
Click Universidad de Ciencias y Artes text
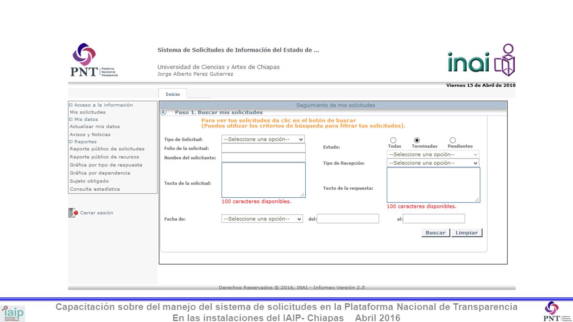pos(218,67)
